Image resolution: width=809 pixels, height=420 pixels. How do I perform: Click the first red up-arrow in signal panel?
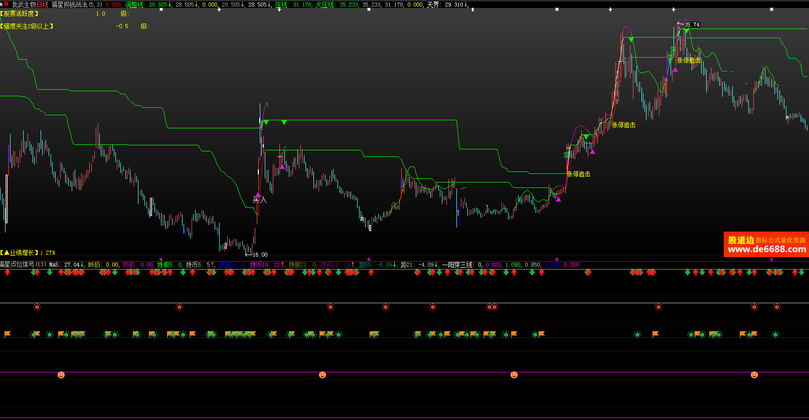click(8, 272)
